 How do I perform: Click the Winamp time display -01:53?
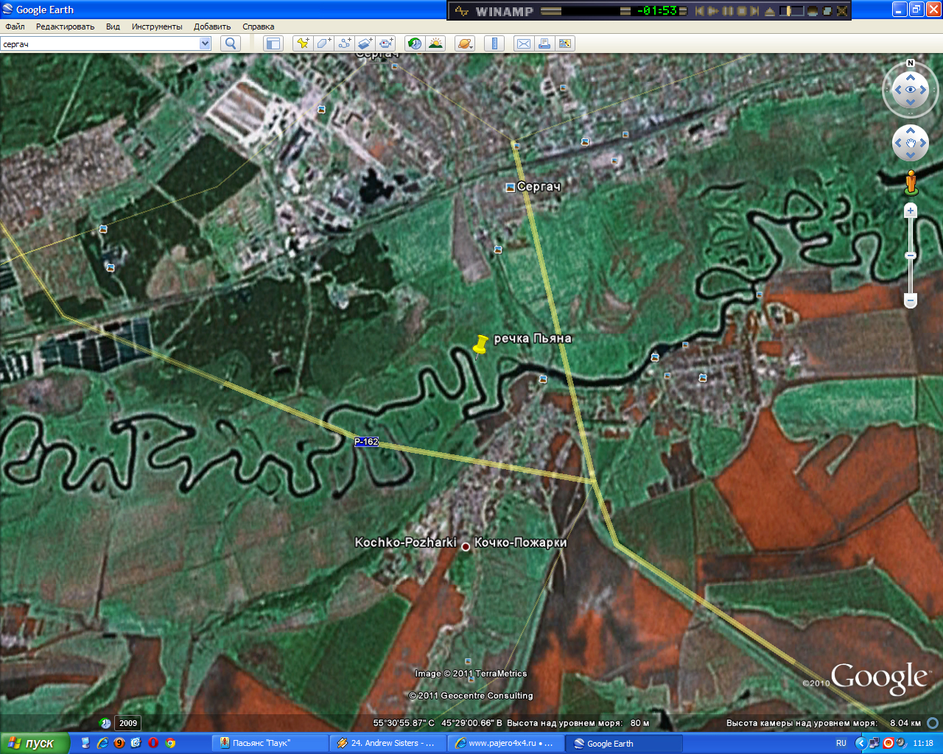(657, 11)
